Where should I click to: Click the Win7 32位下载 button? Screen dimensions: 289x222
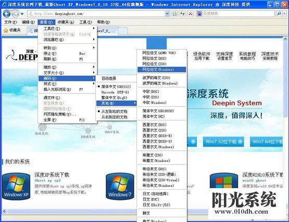click(x=223, y=142)
